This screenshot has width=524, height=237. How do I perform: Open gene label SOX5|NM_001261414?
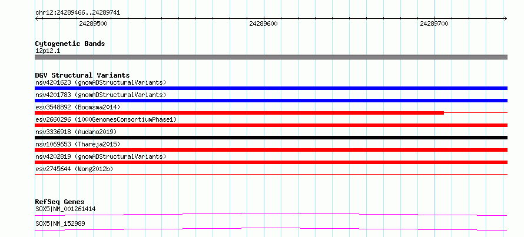pos(65,209)
